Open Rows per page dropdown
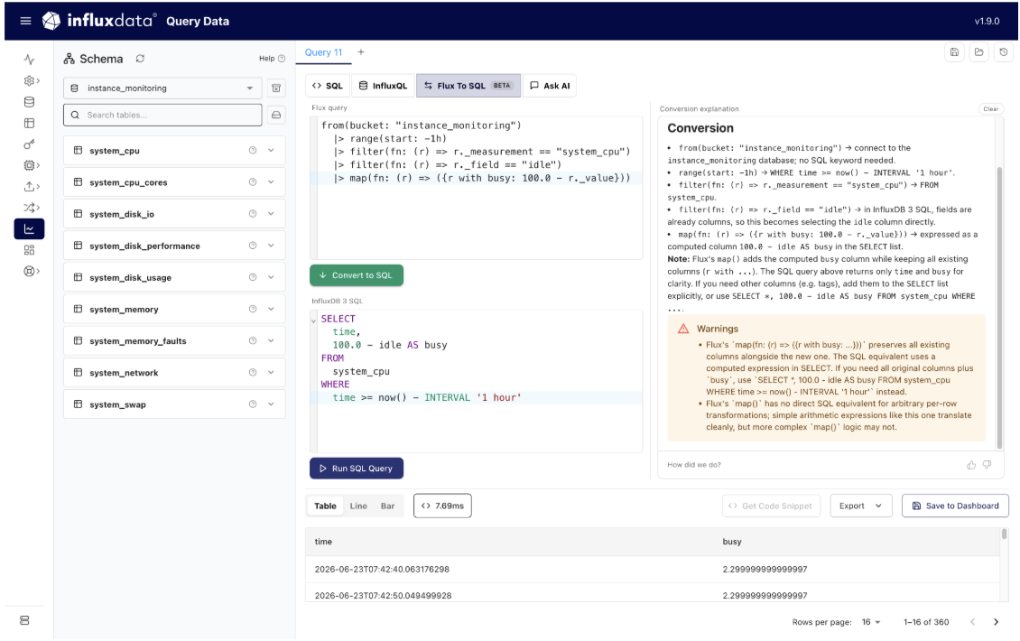The width and height of the screenshot is (1020, 641). pos(871,622)
